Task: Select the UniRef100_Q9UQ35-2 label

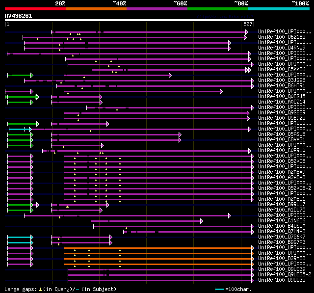Action: 285,275
